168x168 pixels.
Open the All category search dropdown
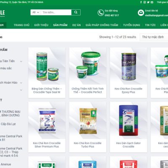[x=36, y=12]
